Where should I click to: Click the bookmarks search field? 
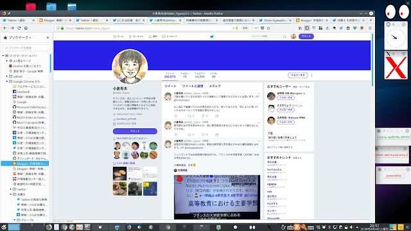26,47
